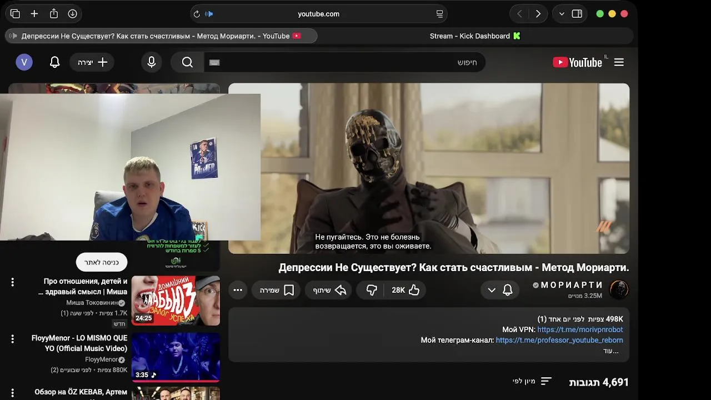Open the t.me/morivpnrobot VPN link
This screenshot has width=711, height=400.
pos(580,329)
